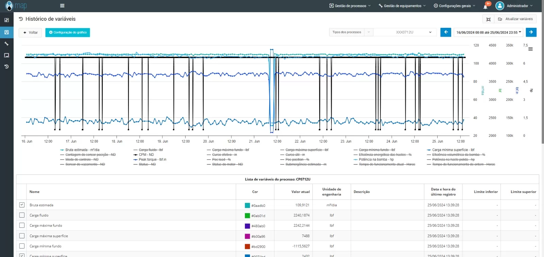The height and width of the screenshot is (257, 544).
Task: Show Contagem do sensor posição series
Action: [x=88, y=155]
